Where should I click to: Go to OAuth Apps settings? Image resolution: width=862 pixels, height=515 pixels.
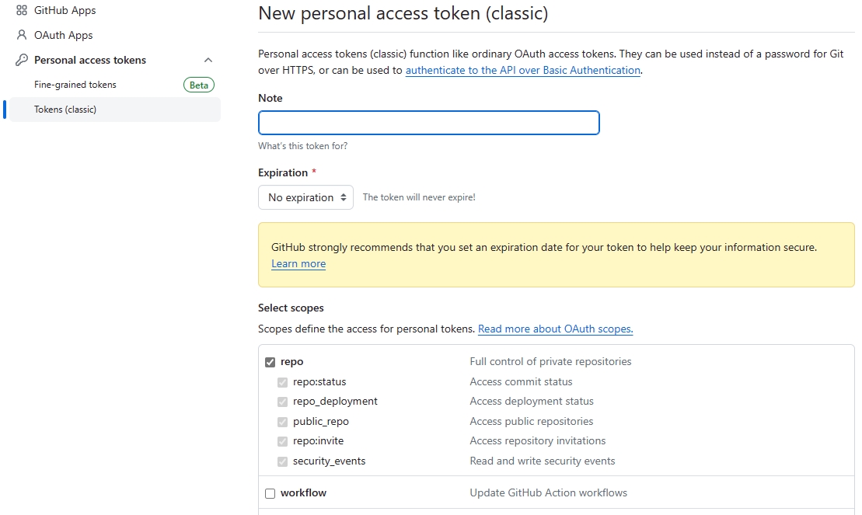coord(63,35)
